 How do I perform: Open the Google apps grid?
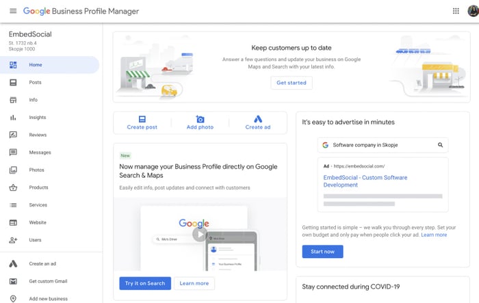(x=456, y=11)
